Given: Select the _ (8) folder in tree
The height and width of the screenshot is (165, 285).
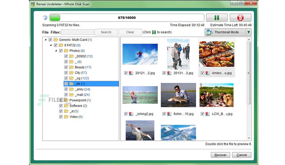Looking at the screenshot, I should click(78, 62).
